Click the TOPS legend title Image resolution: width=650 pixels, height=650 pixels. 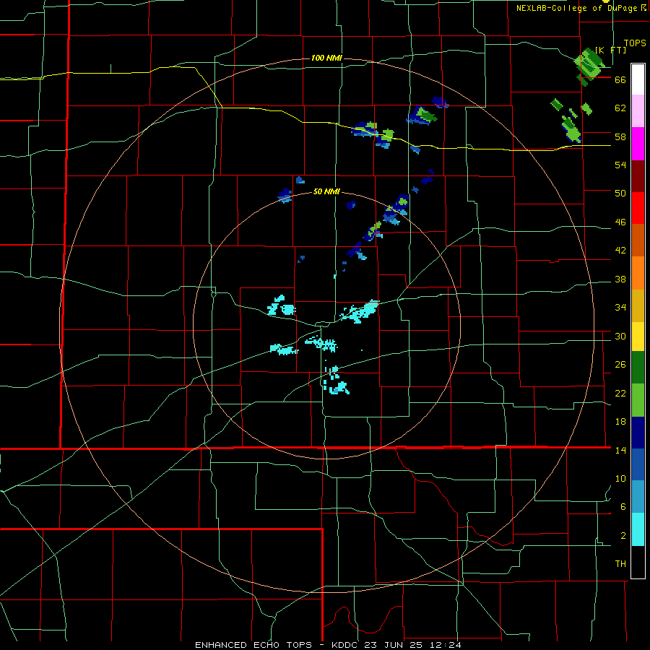pos(635,43)
